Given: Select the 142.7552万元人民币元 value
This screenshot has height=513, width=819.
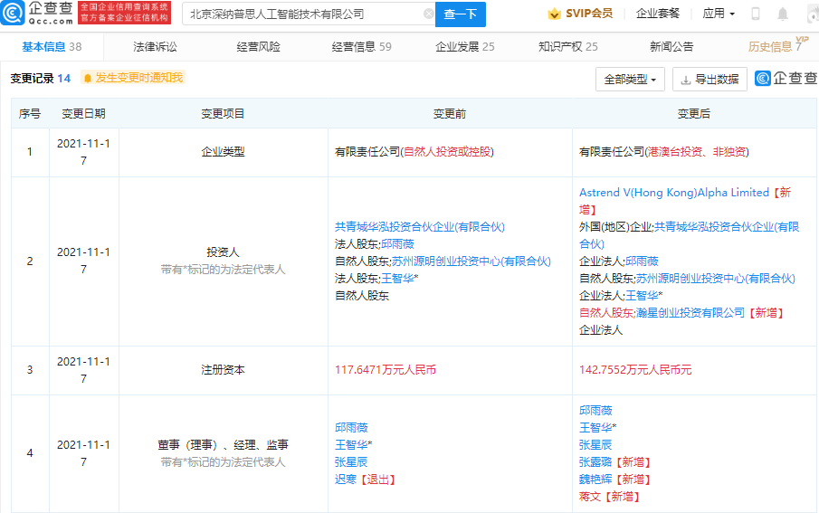Looking at the screenshot, I should [635, 370].
